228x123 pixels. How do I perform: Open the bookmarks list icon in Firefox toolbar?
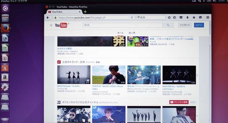pos(174,18)
